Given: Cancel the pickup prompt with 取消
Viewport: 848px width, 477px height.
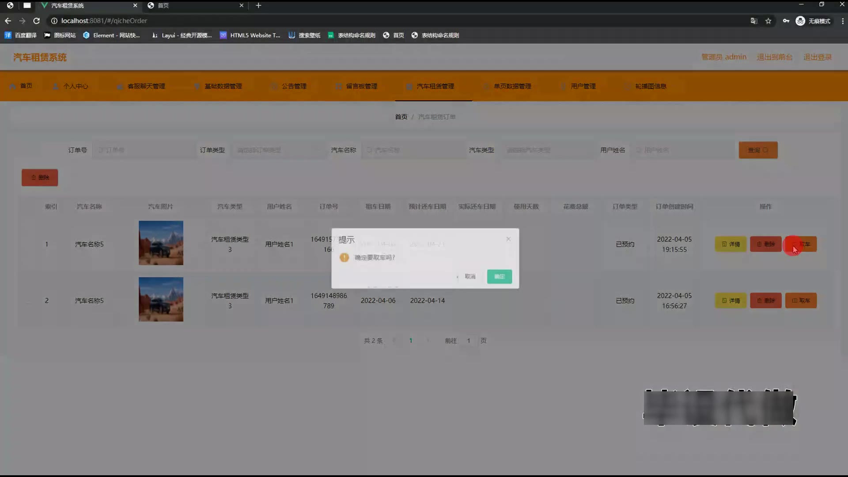Looking at the screenshot, I should [469, 276].
